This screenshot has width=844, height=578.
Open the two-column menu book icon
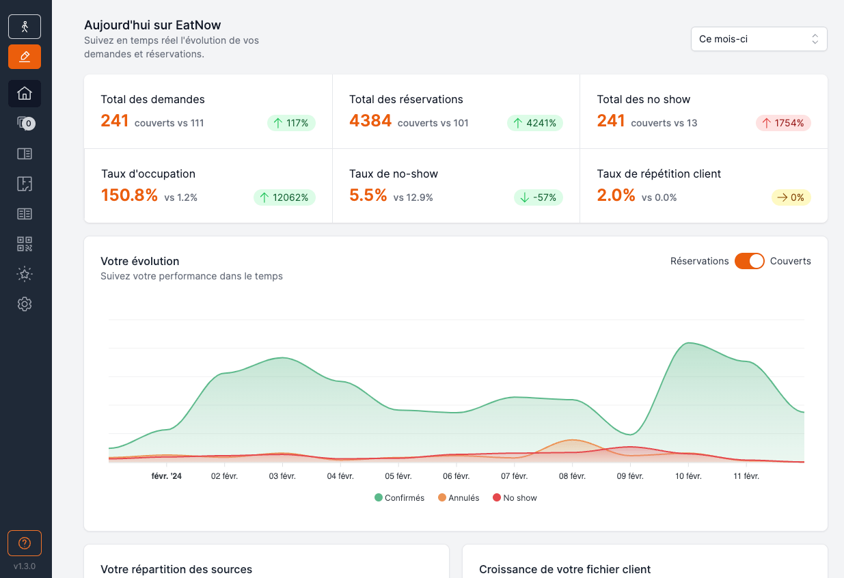(25, 214)
